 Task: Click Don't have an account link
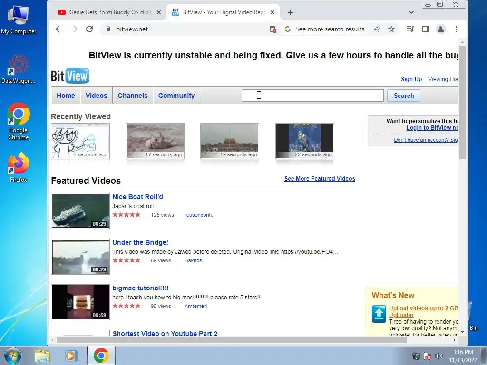(x=426, y=140)
